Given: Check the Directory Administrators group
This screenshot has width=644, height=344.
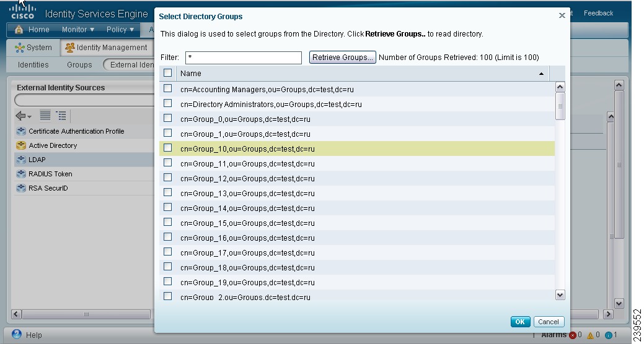Looking at the screenshot, I should coord(167,103).
